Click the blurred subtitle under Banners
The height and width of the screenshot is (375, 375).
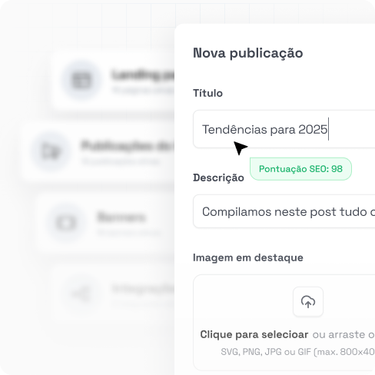point(129,233)
